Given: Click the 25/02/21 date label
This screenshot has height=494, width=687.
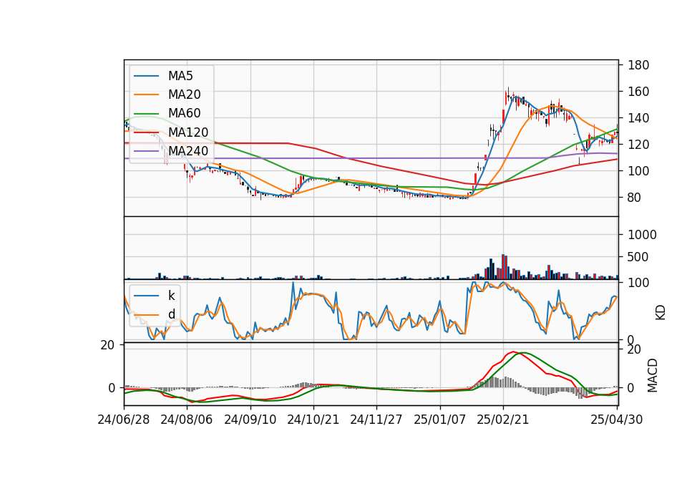Looking at the screenshot, I should (503, 420).
